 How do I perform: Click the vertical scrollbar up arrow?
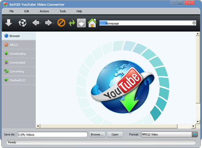click(x=198, y=34)
